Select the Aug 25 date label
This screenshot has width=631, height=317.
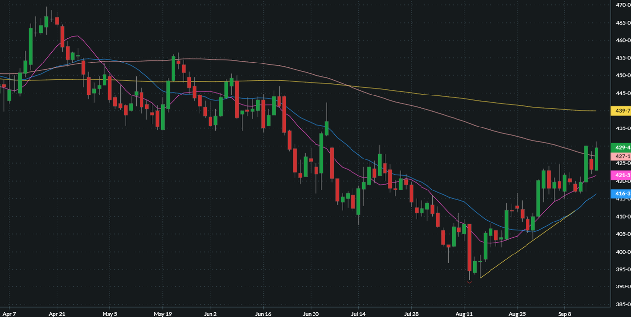(518, 313)
